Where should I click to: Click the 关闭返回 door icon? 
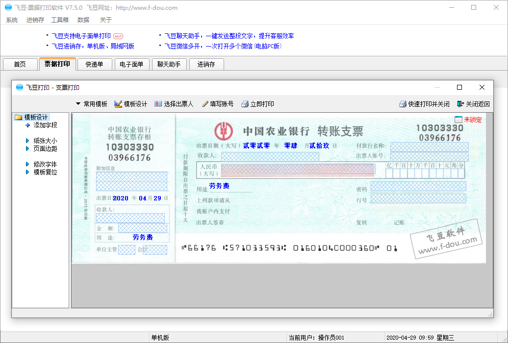coord(460,104)
